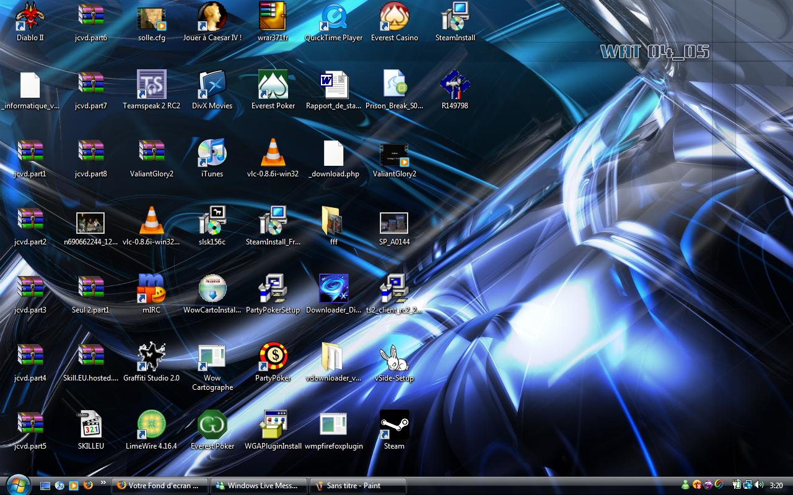This screenshot has width=793, height=495.
Task: Switch to Windows Live Messenger taskbar button
Action: pyautogui.click(x=258, y=486)
